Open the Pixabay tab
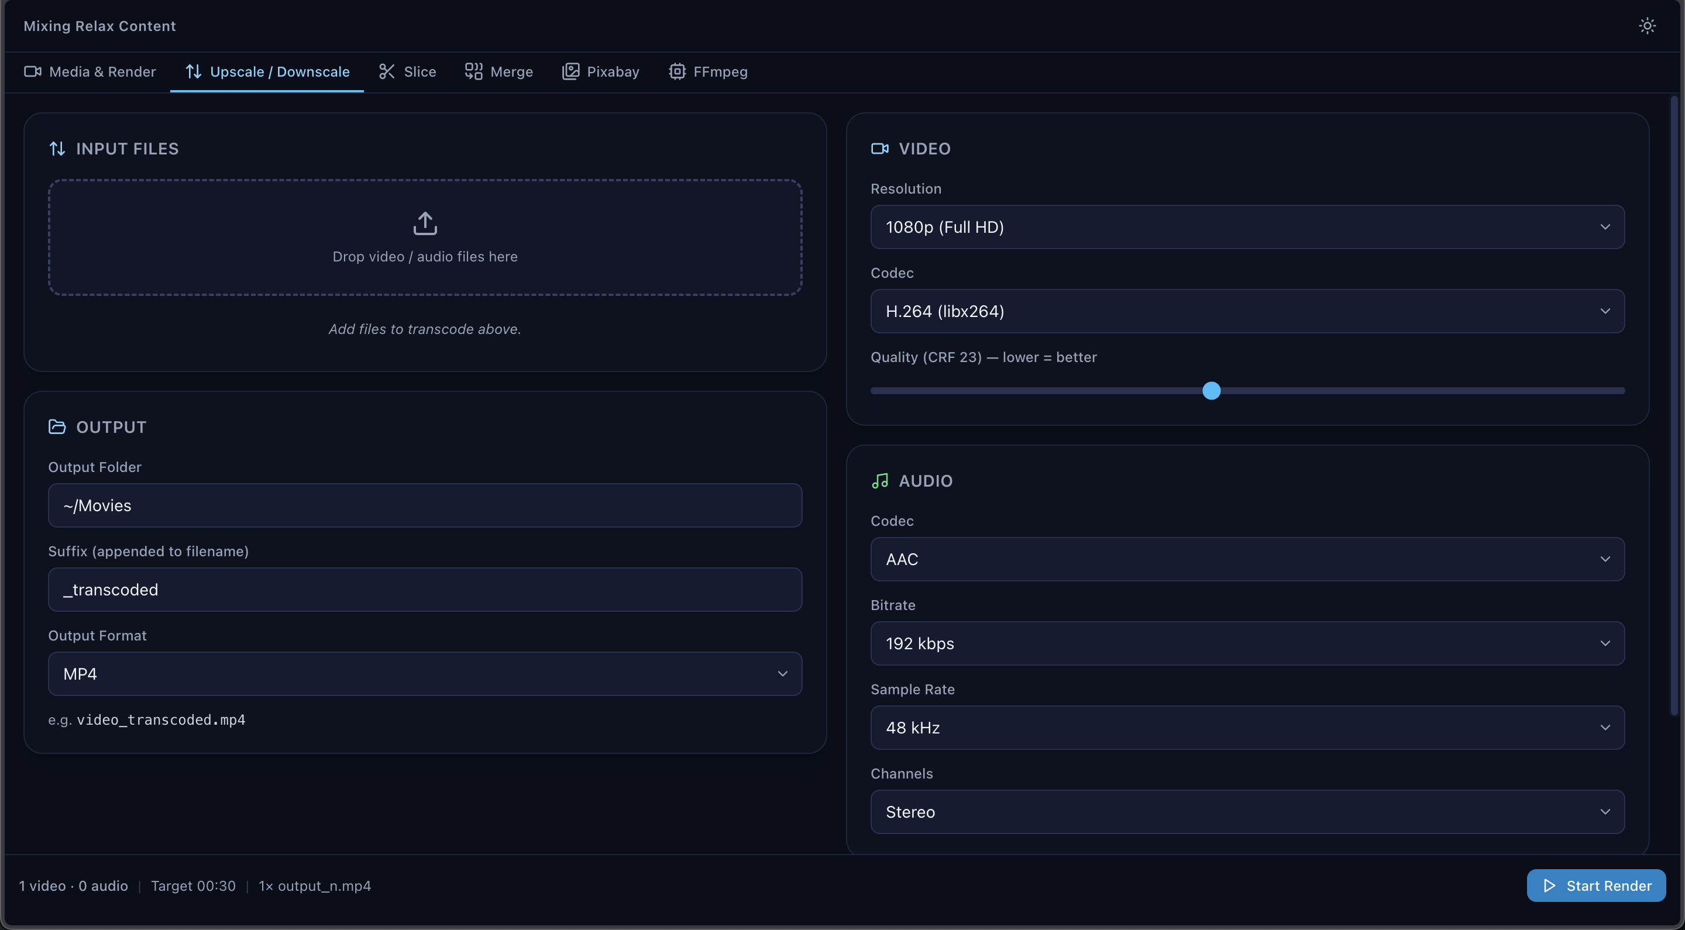Image resolution: width=1685 pixels, height=930 pixels. 600,72
